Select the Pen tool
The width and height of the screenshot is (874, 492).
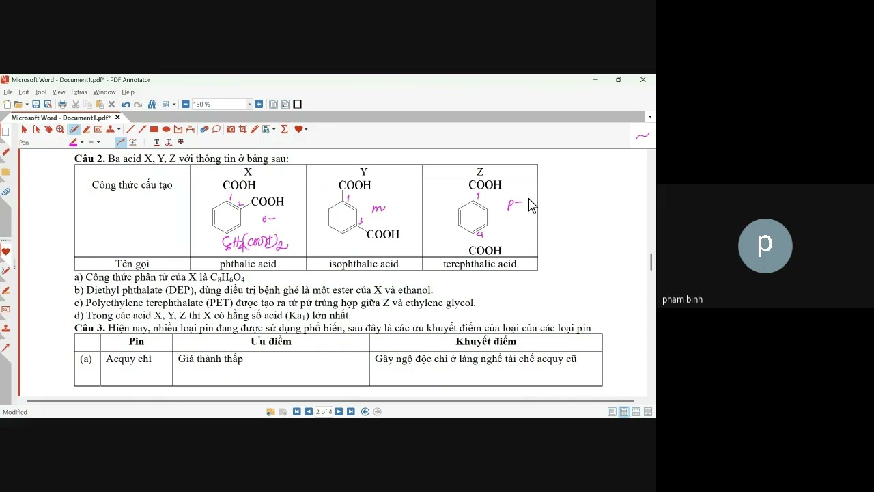[x=74, y=129]
